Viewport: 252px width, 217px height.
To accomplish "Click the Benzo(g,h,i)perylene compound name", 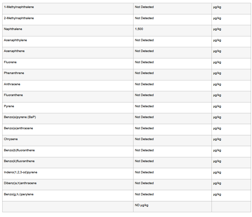I will point(19,194).
